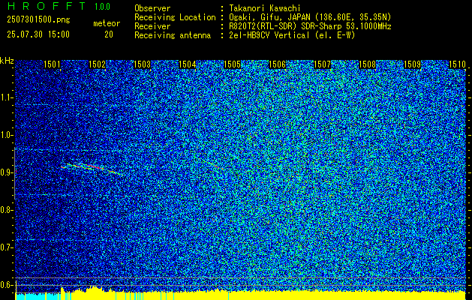Click the Receiving Location label
Image resolution: width=472 pixels, height=300 pixels.
[x=175, y=17]
